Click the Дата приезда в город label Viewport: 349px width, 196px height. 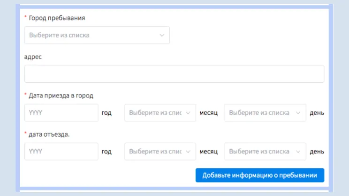click(x=61, y=96)
